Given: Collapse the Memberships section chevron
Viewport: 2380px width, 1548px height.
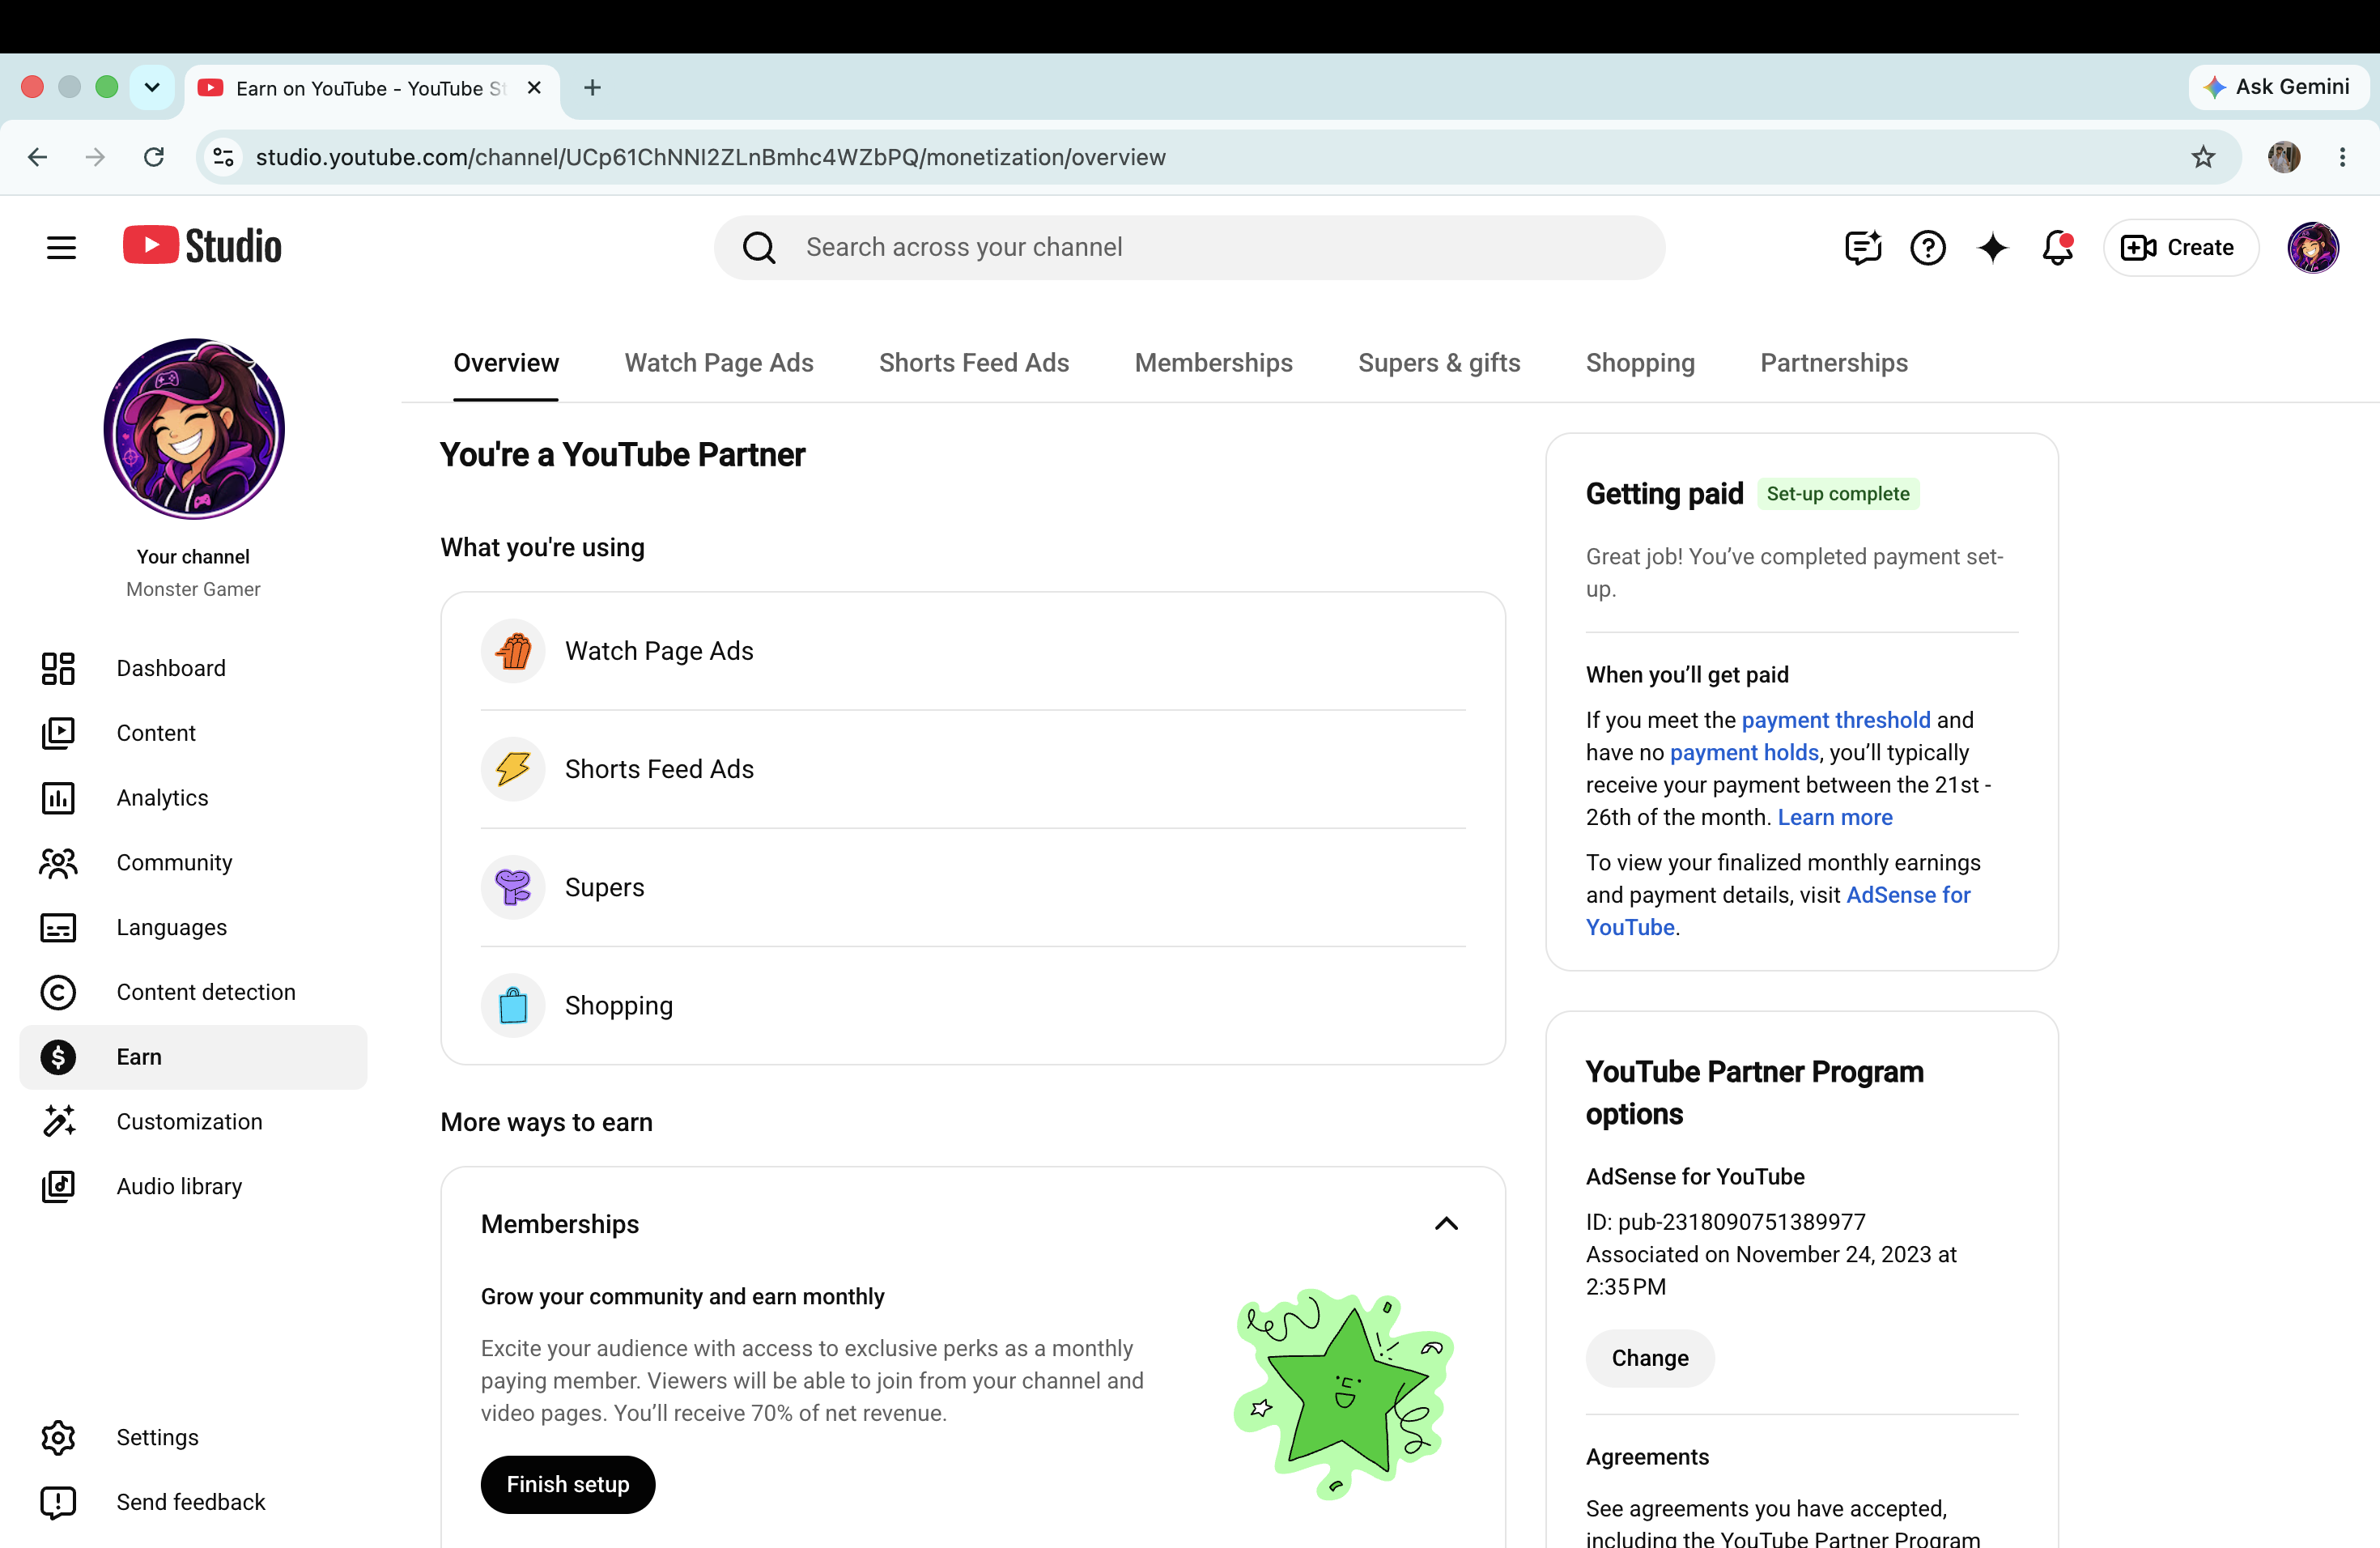Looking at the screenshot, I should [x=1446, y=1223].
